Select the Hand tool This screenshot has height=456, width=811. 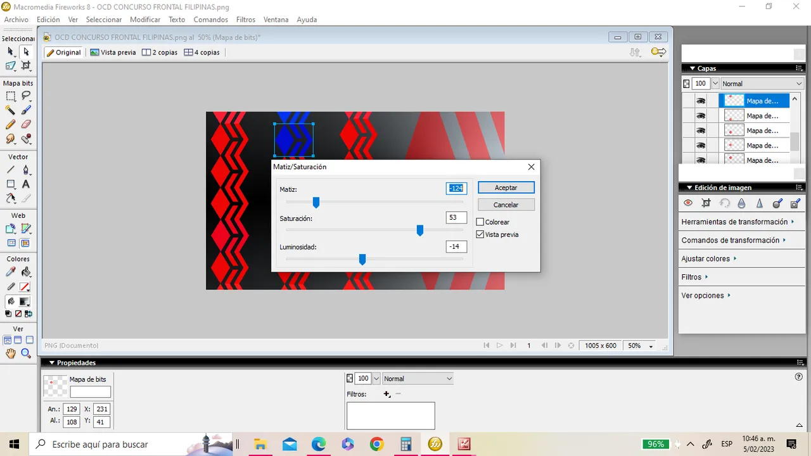(11, 353)
